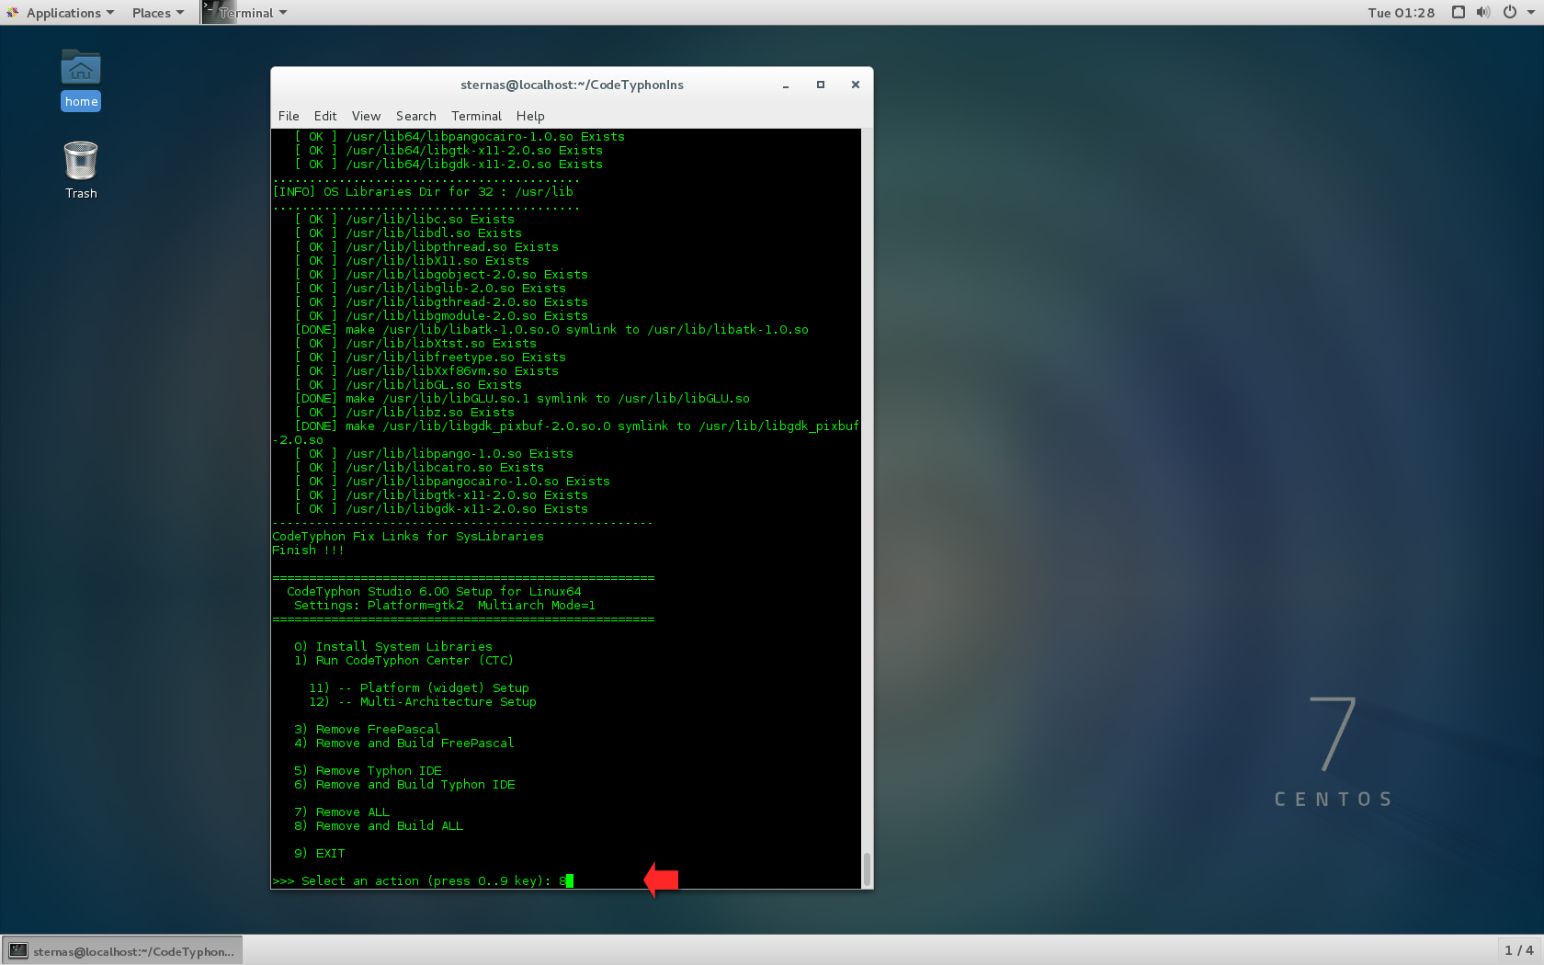Click the volume icon in system tray
The width and height of the screenshot is (1544, 965).
pos(1483,12)
